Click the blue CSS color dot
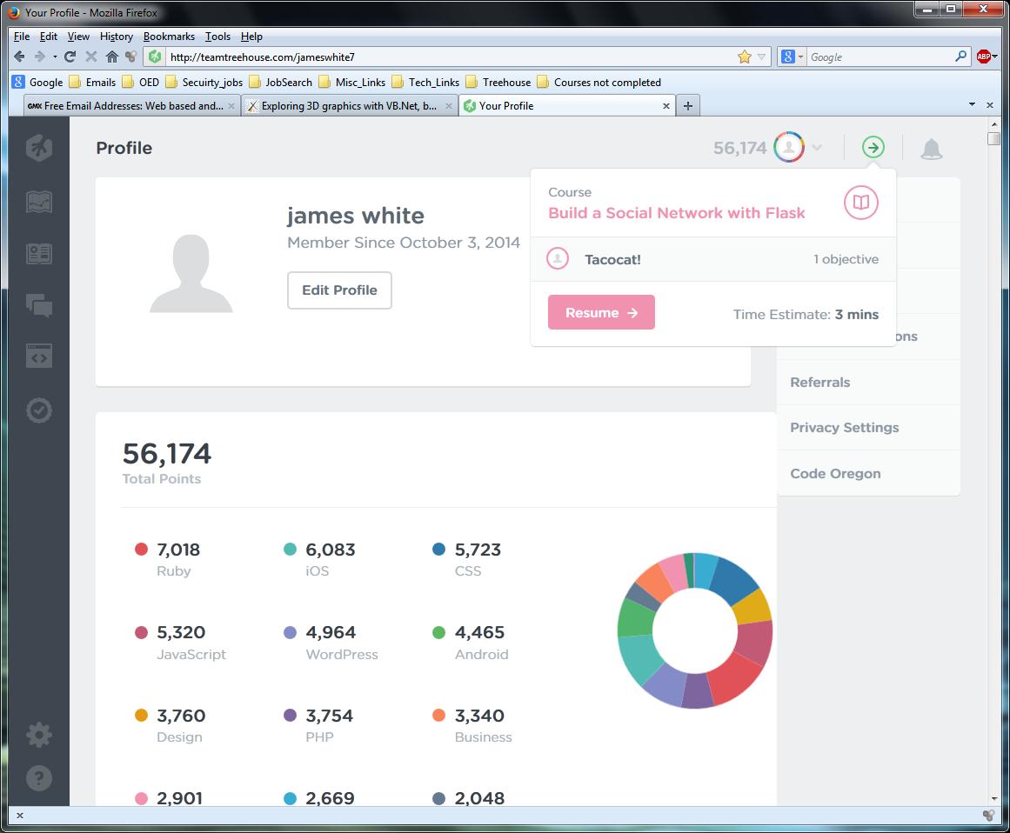 point(438,550)
